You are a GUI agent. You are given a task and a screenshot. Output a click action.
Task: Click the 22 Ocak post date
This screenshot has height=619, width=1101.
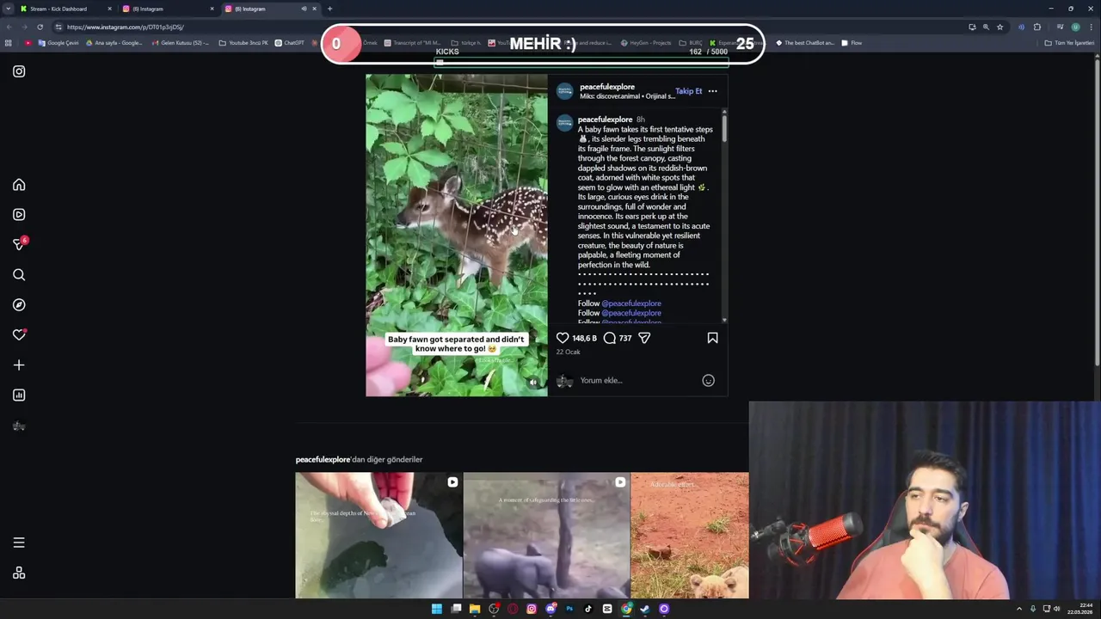pos(568,352)
